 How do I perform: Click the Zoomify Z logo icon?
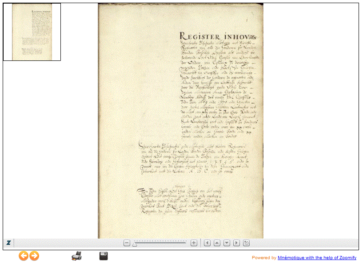pyautogui.click(x=8, y=243)
